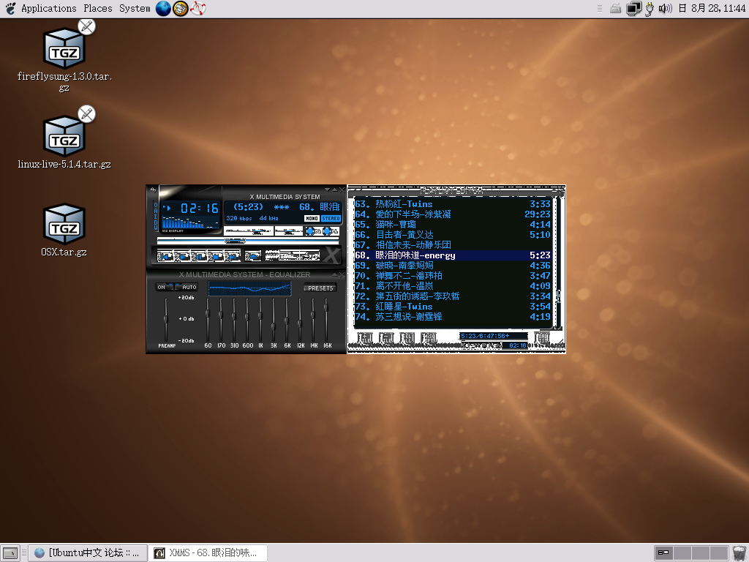Switch to second workspace in pager
749x562 pixels.
682,553
